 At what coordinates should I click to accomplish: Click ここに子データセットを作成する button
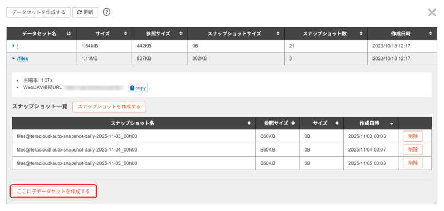54,192
